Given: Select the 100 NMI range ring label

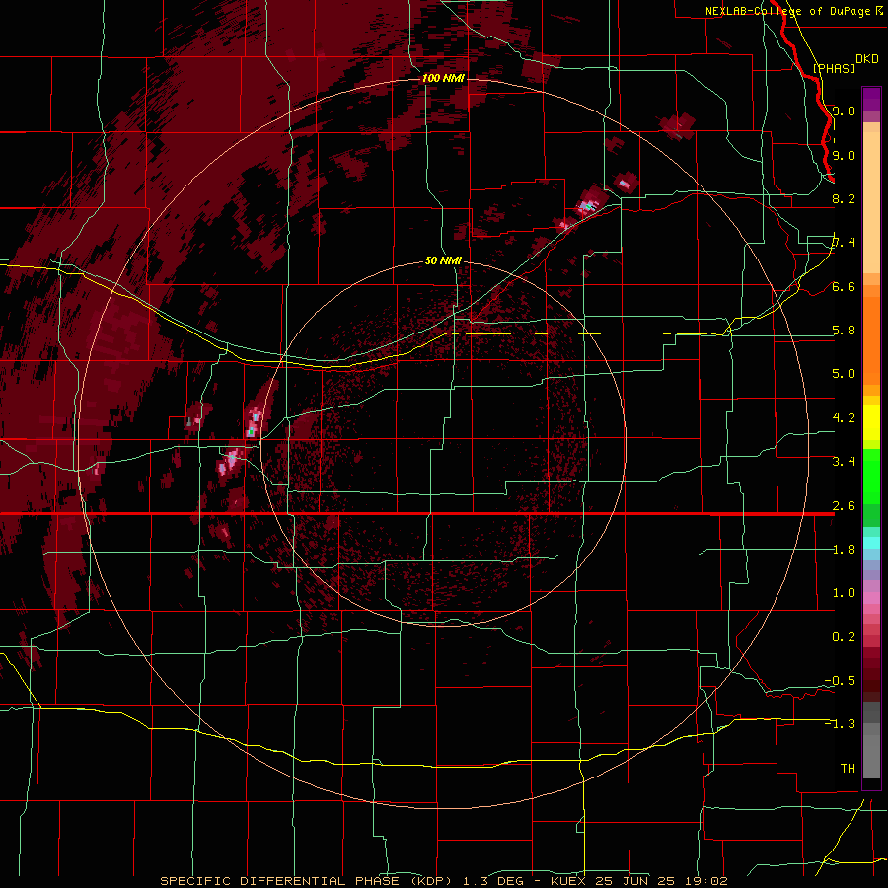Looking at the screenshot, I should (443, 78).
